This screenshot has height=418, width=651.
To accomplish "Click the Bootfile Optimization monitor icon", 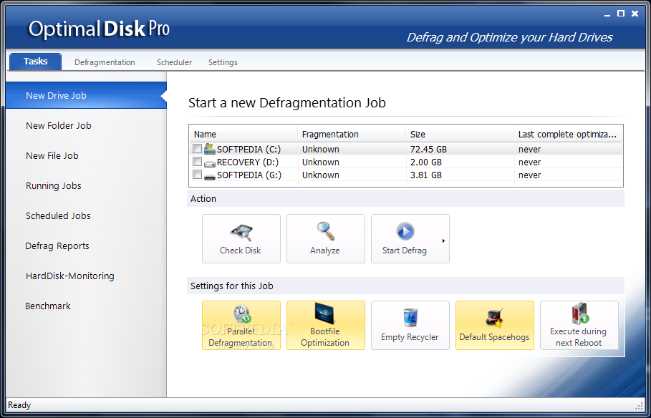I will 324,313.
